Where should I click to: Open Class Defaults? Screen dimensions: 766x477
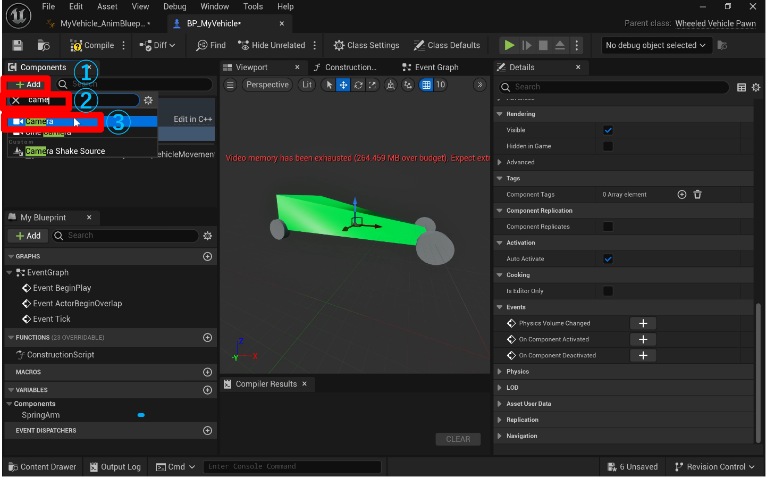(x=447, y=45)
